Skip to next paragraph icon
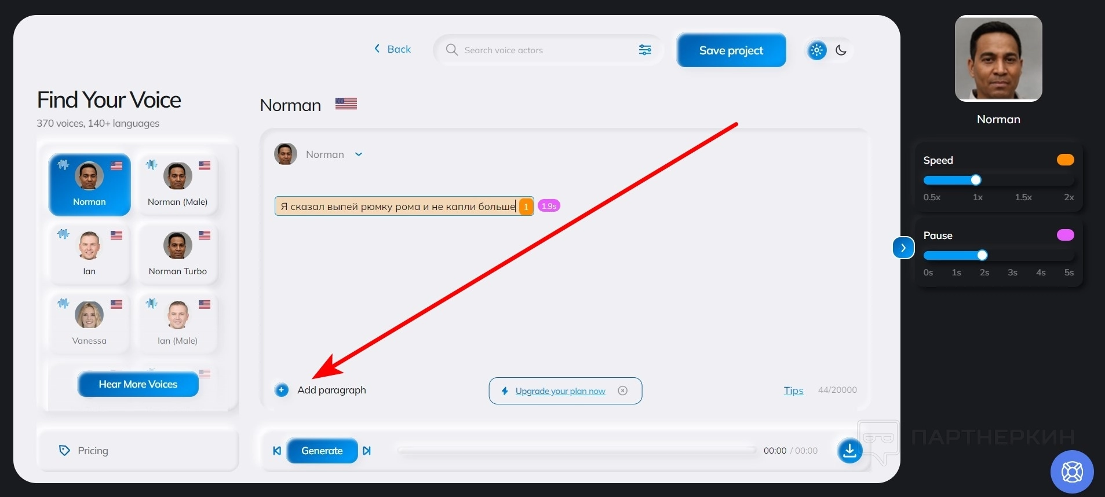The height and width of the screenshot is (497, 1105). coord(367,451)
